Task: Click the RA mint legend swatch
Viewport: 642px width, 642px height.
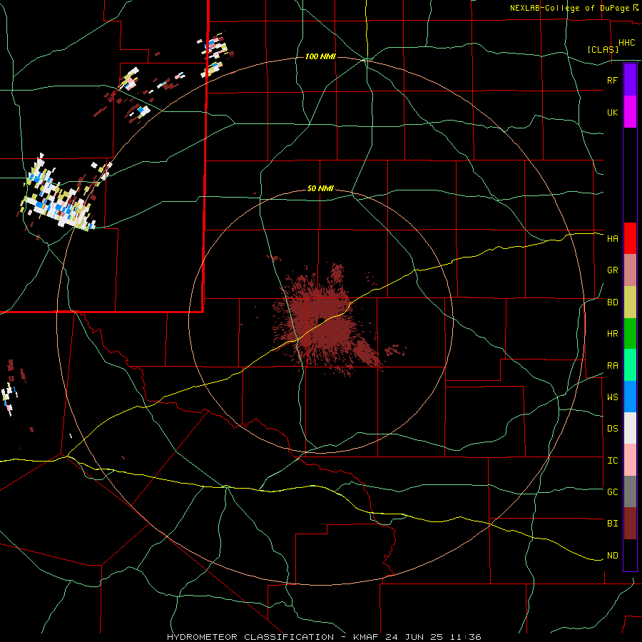Action: click(630, 365)
